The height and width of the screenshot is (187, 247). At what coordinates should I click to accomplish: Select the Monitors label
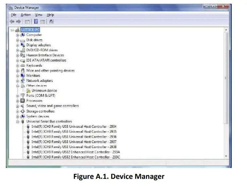click(x=33, y=76)
